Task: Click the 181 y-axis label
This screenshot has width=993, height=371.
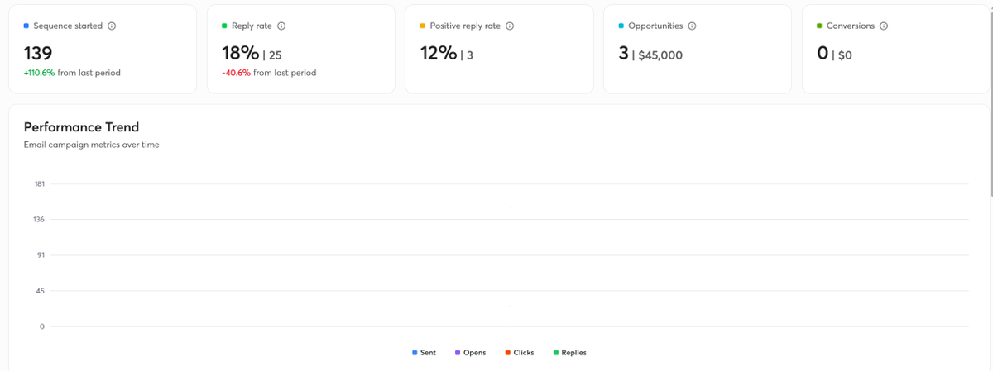Action: coord(40,183)
